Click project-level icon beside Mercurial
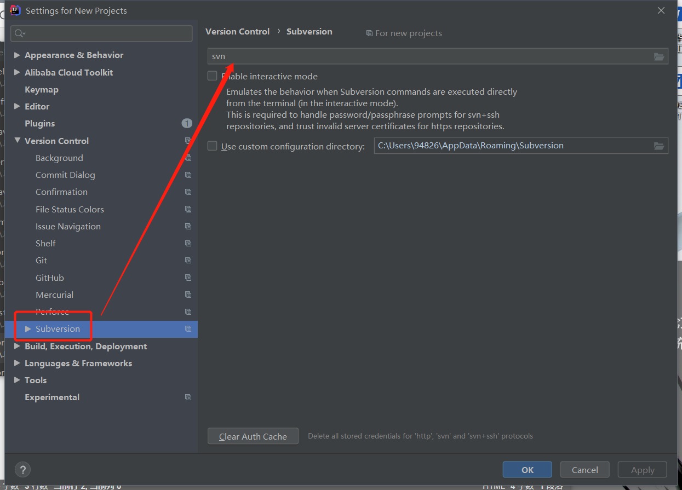This screenshot has height=490, width=682. 188,295
